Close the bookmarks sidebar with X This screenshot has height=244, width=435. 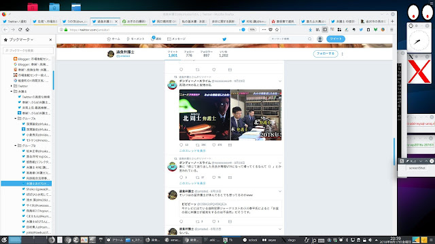pos(50,39)
